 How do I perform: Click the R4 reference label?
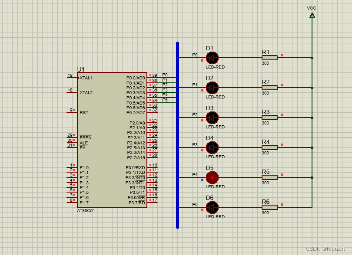(266, 142)
